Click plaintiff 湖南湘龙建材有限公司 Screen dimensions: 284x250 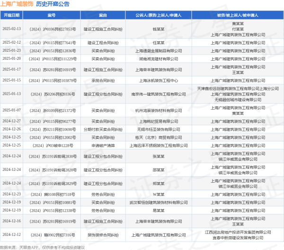pyautogui.click(x=159, y=59)
